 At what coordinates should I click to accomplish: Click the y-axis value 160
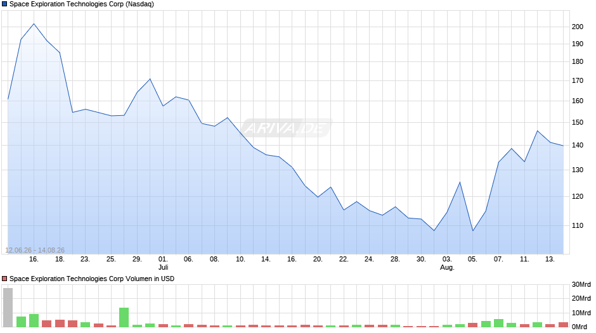coord(578,101)
